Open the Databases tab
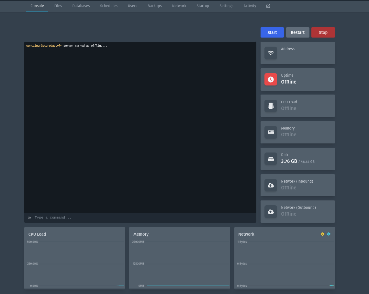 (x=81, y=6)
